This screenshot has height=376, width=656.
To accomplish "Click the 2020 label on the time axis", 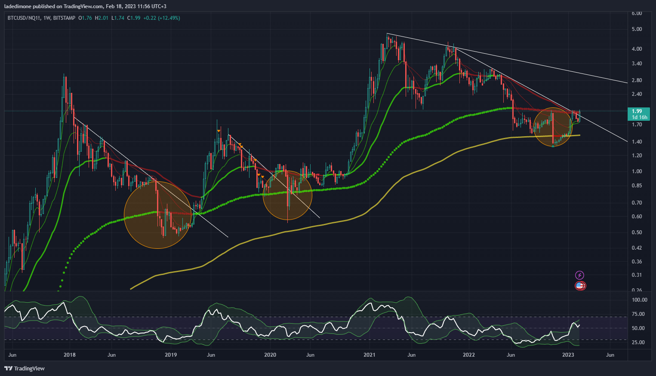I will point(270,355).
